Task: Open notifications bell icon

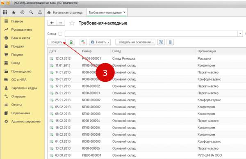Action: point(40,12)
